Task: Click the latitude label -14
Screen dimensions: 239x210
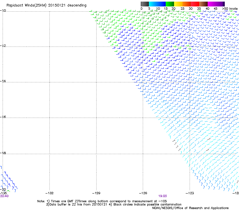Action: point(3,81)
